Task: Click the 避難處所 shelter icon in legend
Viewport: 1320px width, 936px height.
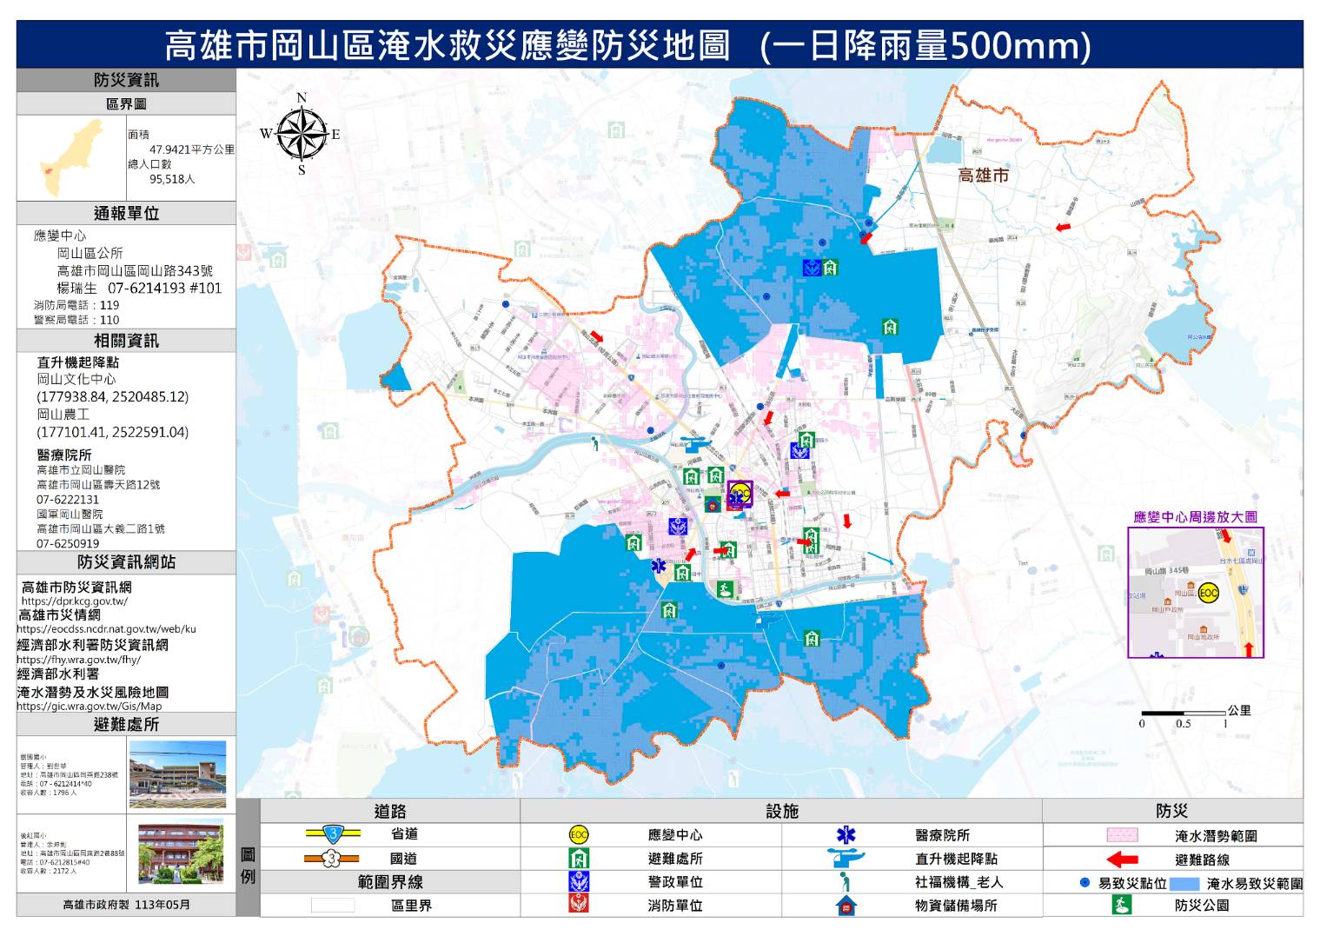Action: pyautogui.click(x=579, y=859)
